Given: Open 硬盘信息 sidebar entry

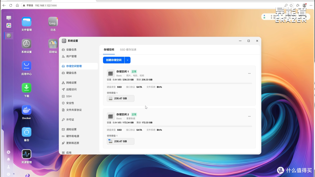Looking at the screenshot, I should pyautogui.click(x=79, y=73).
